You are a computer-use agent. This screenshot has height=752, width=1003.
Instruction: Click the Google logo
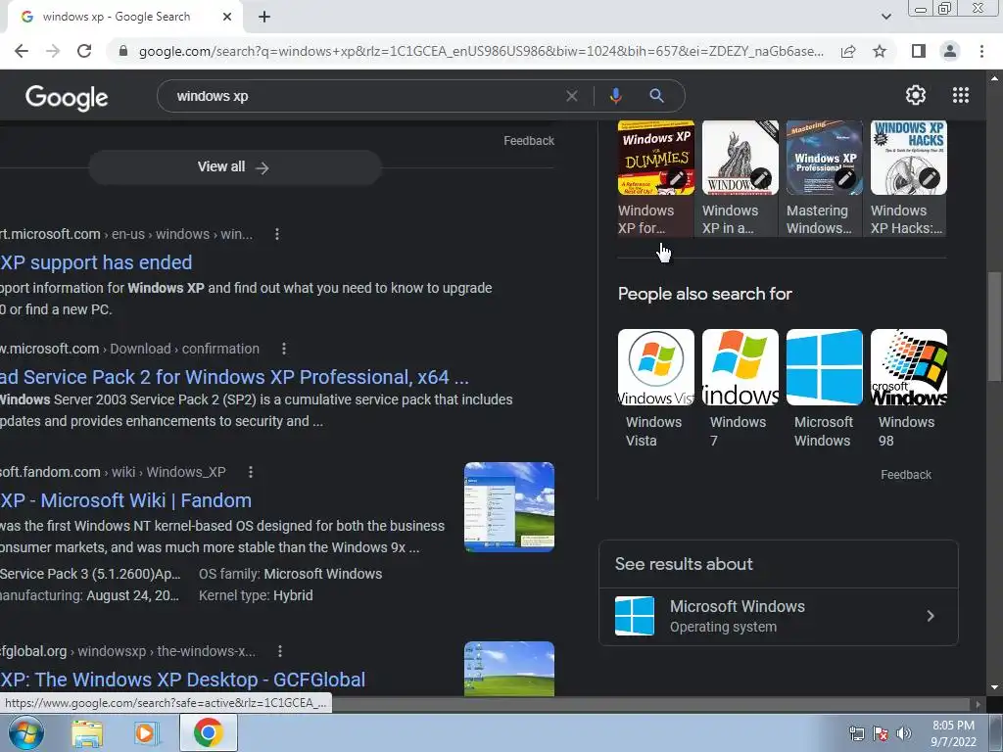(67, 97)
